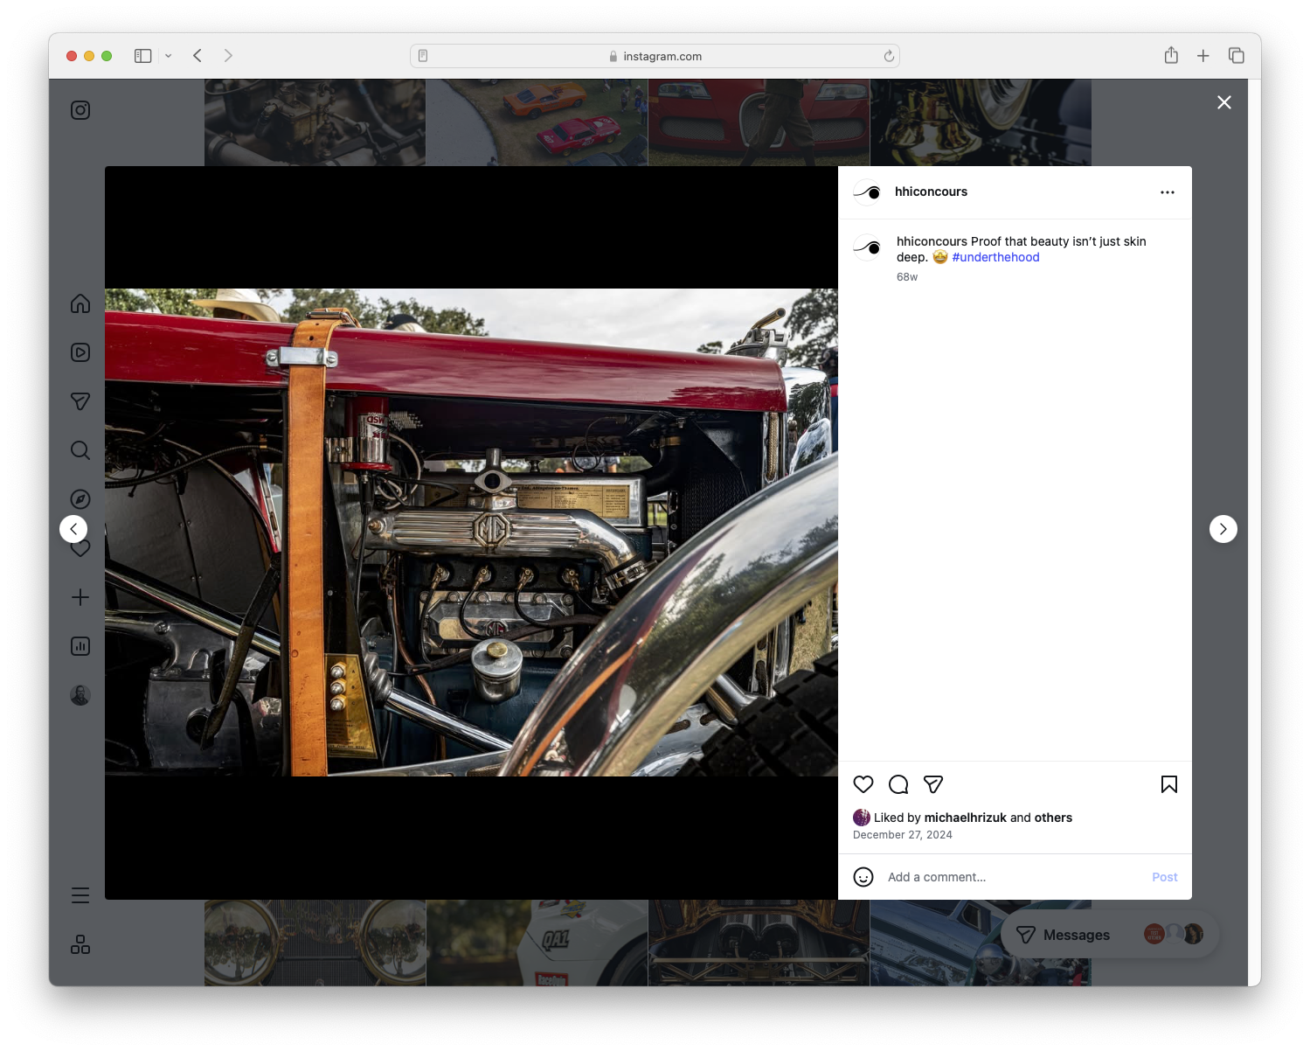Open the #underthehood hashtag

(995, 257)
